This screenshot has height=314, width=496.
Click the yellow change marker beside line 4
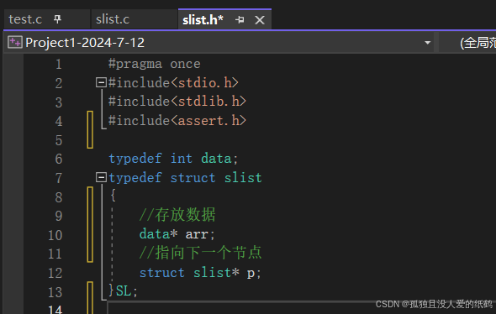pyautogui.click(x=90, y=129)
